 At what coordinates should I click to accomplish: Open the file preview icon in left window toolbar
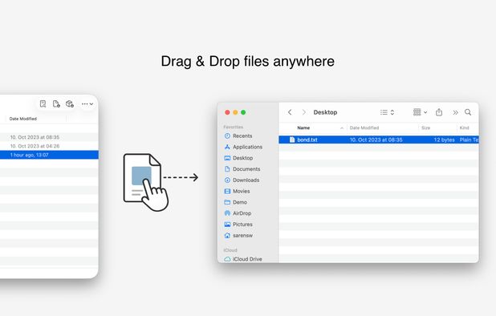(43, 103)
